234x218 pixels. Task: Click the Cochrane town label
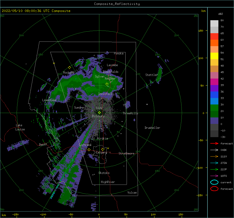click(85, 145)
